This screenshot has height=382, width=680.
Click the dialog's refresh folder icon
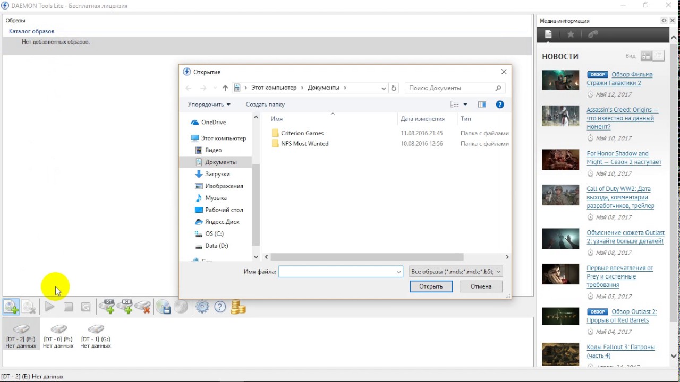tap(394, 88)
